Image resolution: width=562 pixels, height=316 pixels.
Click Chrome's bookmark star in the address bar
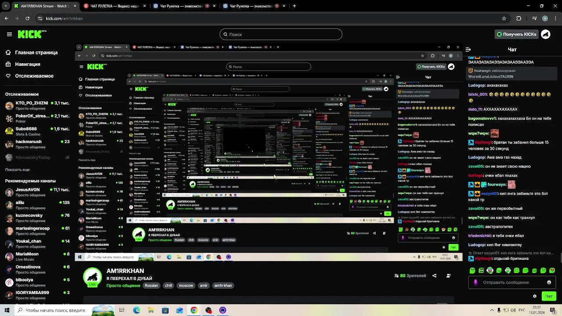coord(504,18)
